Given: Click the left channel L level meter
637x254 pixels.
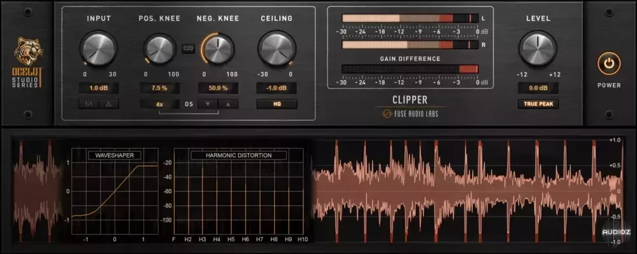Looking at the screenshot, I should click(x=410, y=18).
